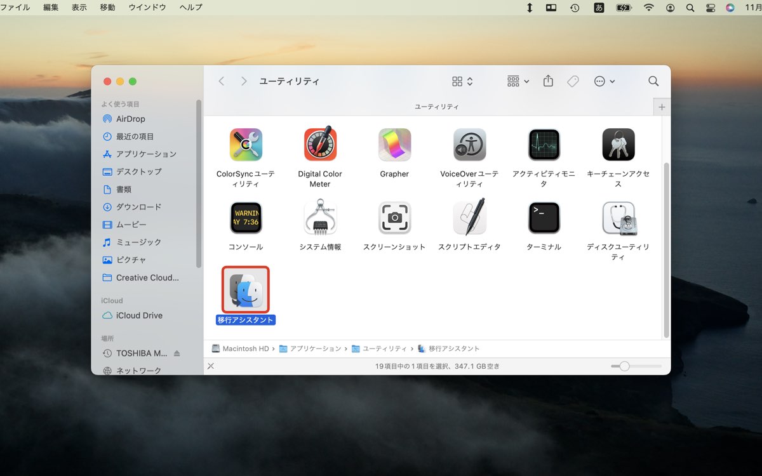The image size is (762, 476).
Task: Launch the Console (コンソール) app
Action: point(245,218)
